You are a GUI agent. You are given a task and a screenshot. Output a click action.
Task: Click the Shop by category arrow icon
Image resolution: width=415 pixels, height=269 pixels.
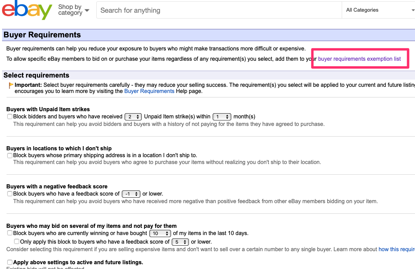coord(87,10)
